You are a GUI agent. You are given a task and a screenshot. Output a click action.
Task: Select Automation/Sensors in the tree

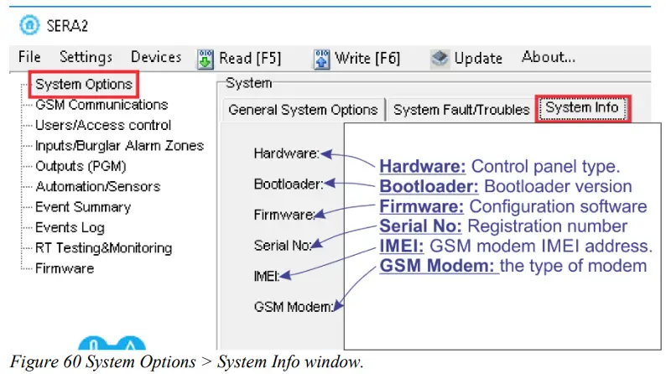(97, 186)
